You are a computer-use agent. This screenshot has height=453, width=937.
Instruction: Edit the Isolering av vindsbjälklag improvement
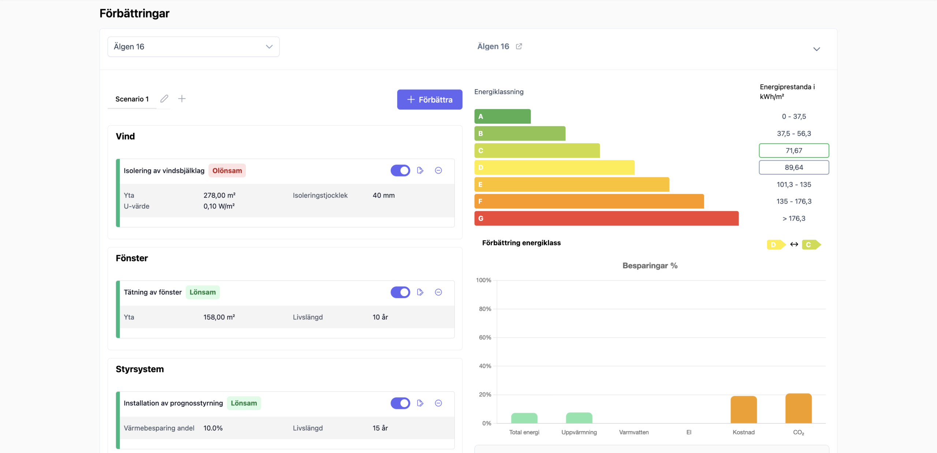point(420,170)
